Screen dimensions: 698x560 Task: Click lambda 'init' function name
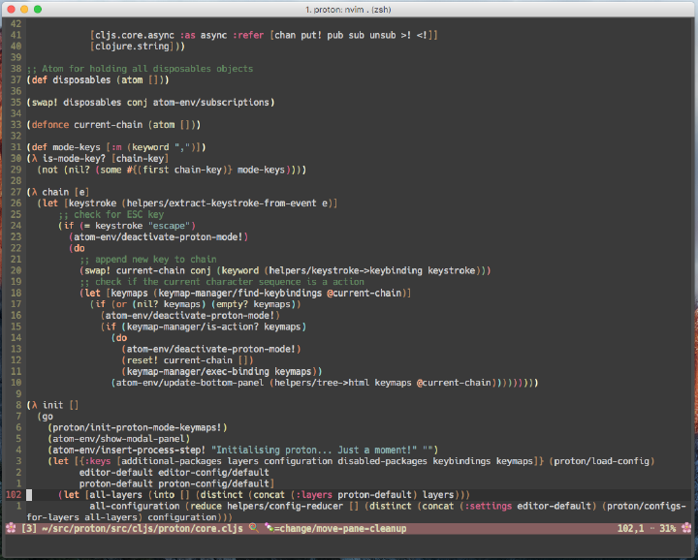click(x=53, y=405)
